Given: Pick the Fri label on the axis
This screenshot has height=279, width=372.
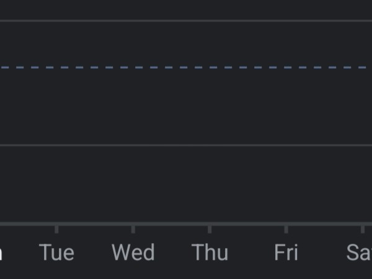Looking at the screenshot, I should (x=286, y=253).
